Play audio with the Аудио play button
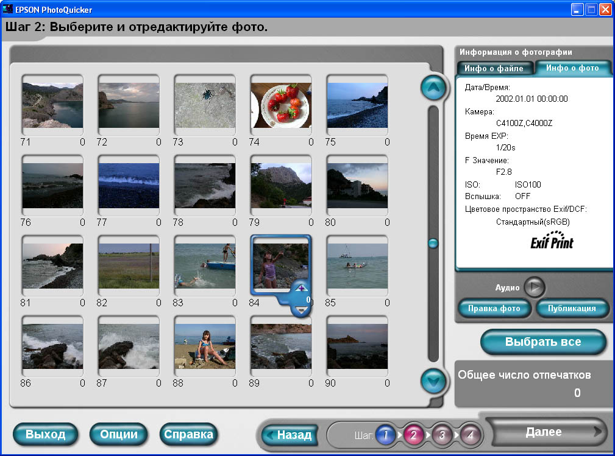The width and height of the screenshot is (615, 456). pyautogui.click(x=535, y=287)
